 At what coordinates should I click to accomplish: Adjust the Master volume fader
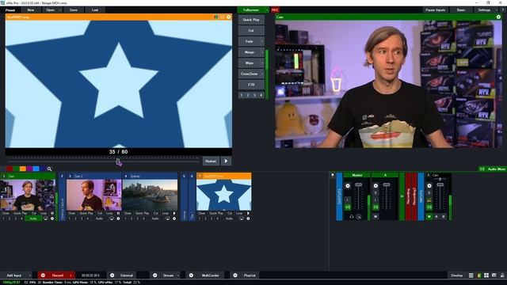click(358, 184)
